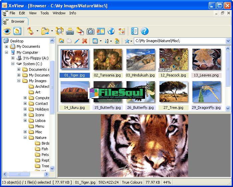This screenshot has height=187, width=233.
Task: Collapse the Nature folder in tree
Action: pyautogui.click(x=25, y=138)
